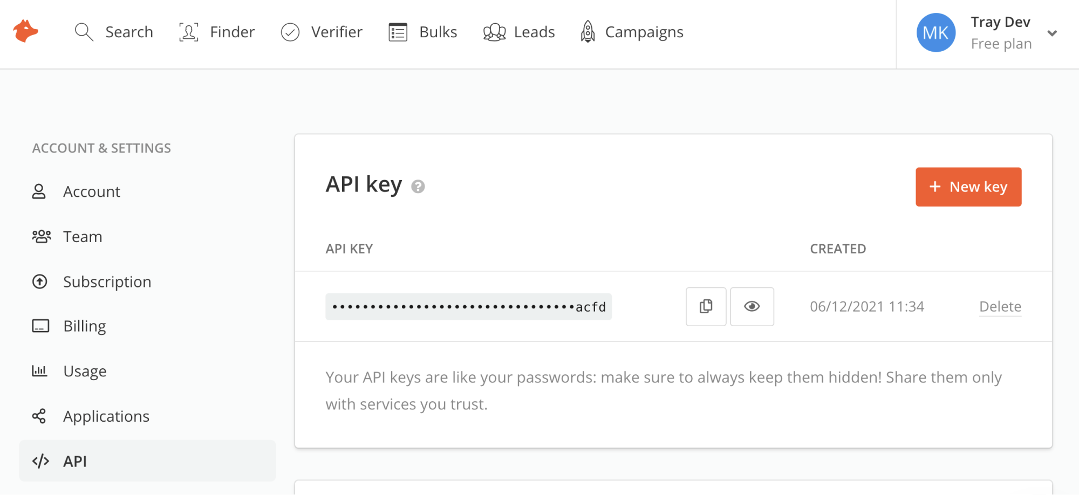Delete the existing API key
The width and height of the screenshot is (1079, 495).
pyautogui.click(x=1000, y=306)
